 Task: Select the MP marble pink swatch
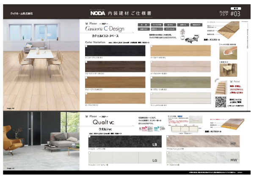coord(203,141)
